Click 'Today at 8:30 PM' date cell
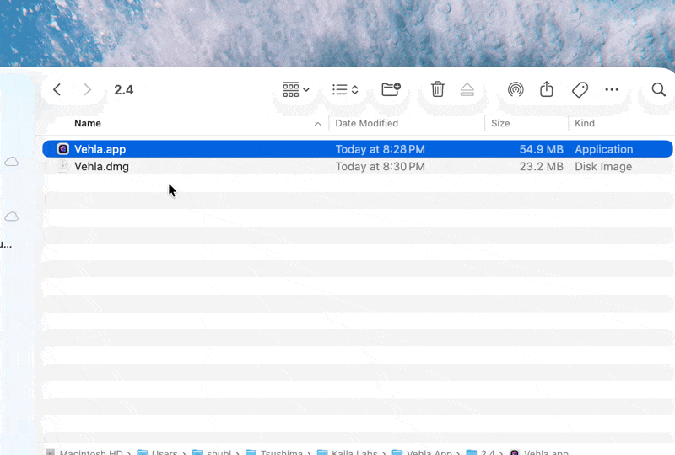This screenshot has width=675, height=455. [x=381, y=167]
